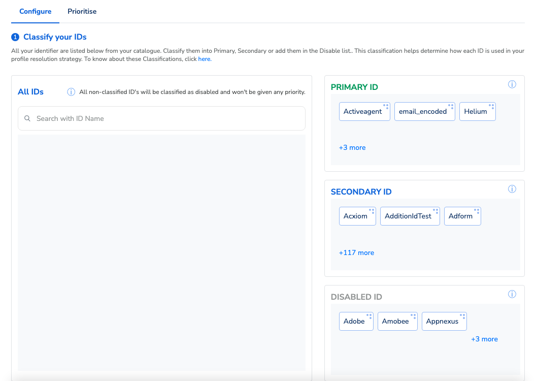Select the Adform ID chip
Screen dimensions: 537x381
click(462, 216)
